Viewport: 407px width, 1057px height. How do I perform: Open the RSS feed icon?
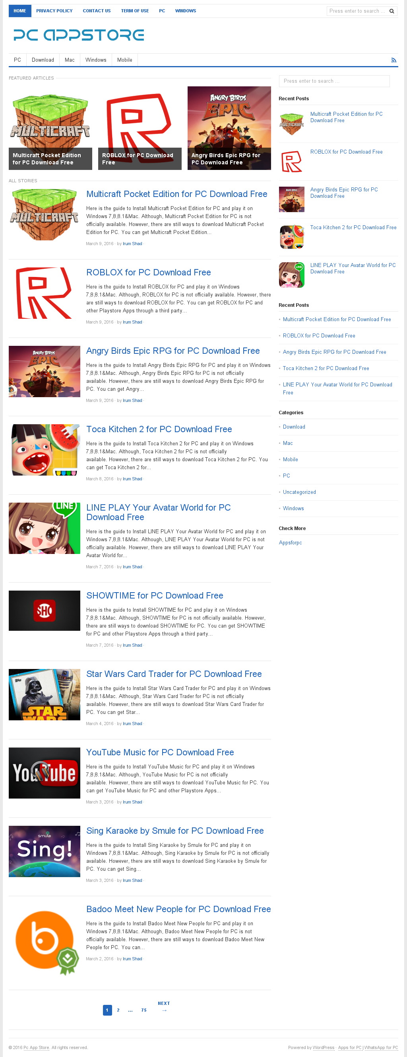click(393, 60)
